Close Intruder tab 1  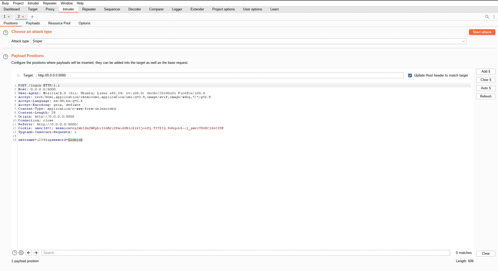tap(9, 17)
